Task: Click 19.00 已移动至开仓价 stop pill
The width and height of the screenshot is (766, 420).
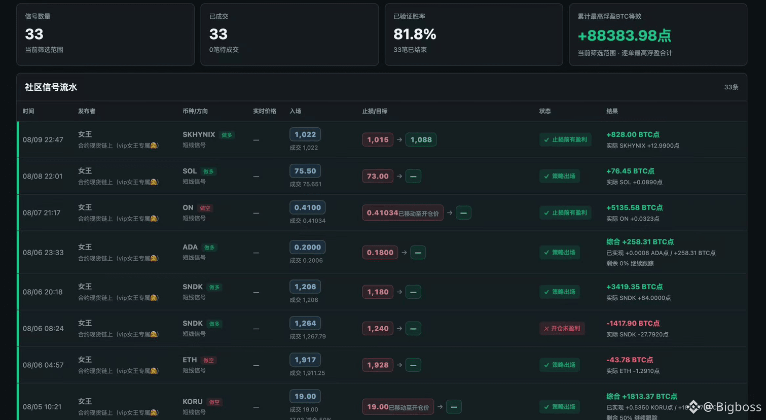Action: pyautogui.click(x=398, y=407)
